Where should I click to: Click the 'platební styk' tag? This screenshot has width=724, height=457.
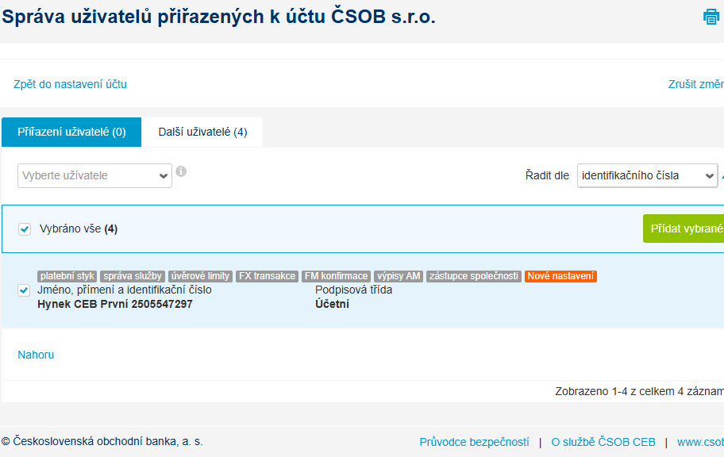pos(67,276)
